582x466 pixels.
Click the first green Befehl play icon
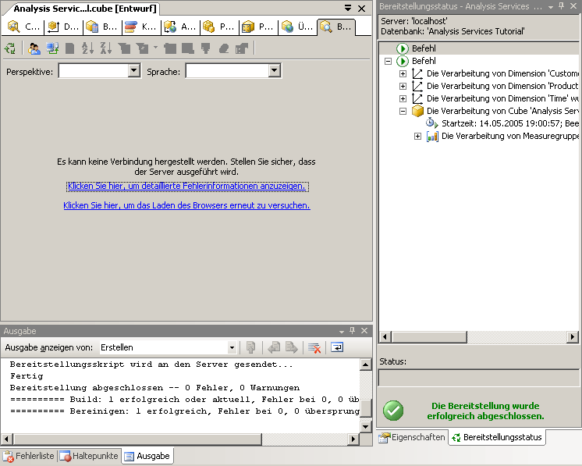coord(403,48)
